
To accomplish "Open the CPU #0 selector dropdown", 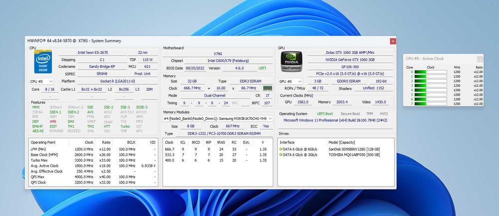I will [x=42, y=82].
